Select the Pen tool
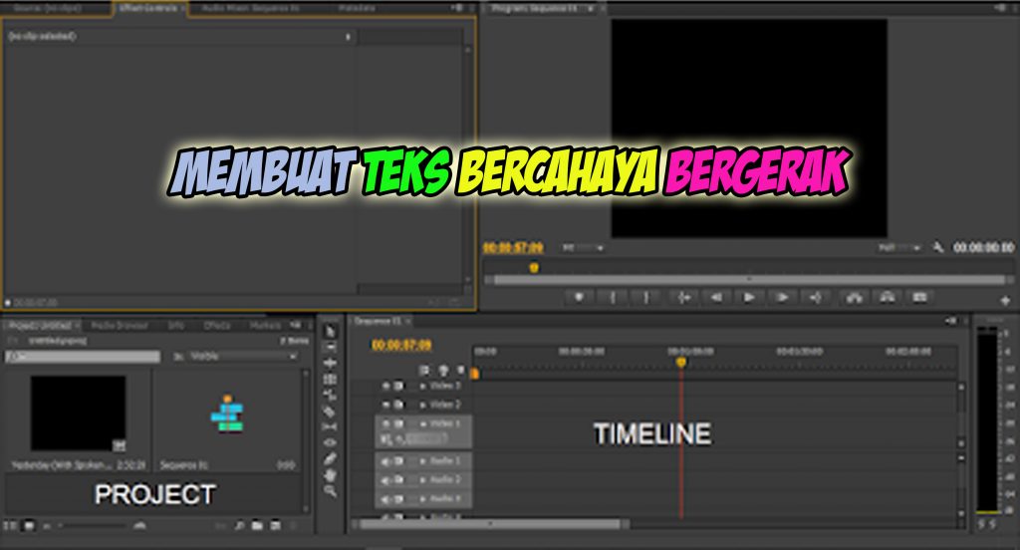 click(330, 459)
